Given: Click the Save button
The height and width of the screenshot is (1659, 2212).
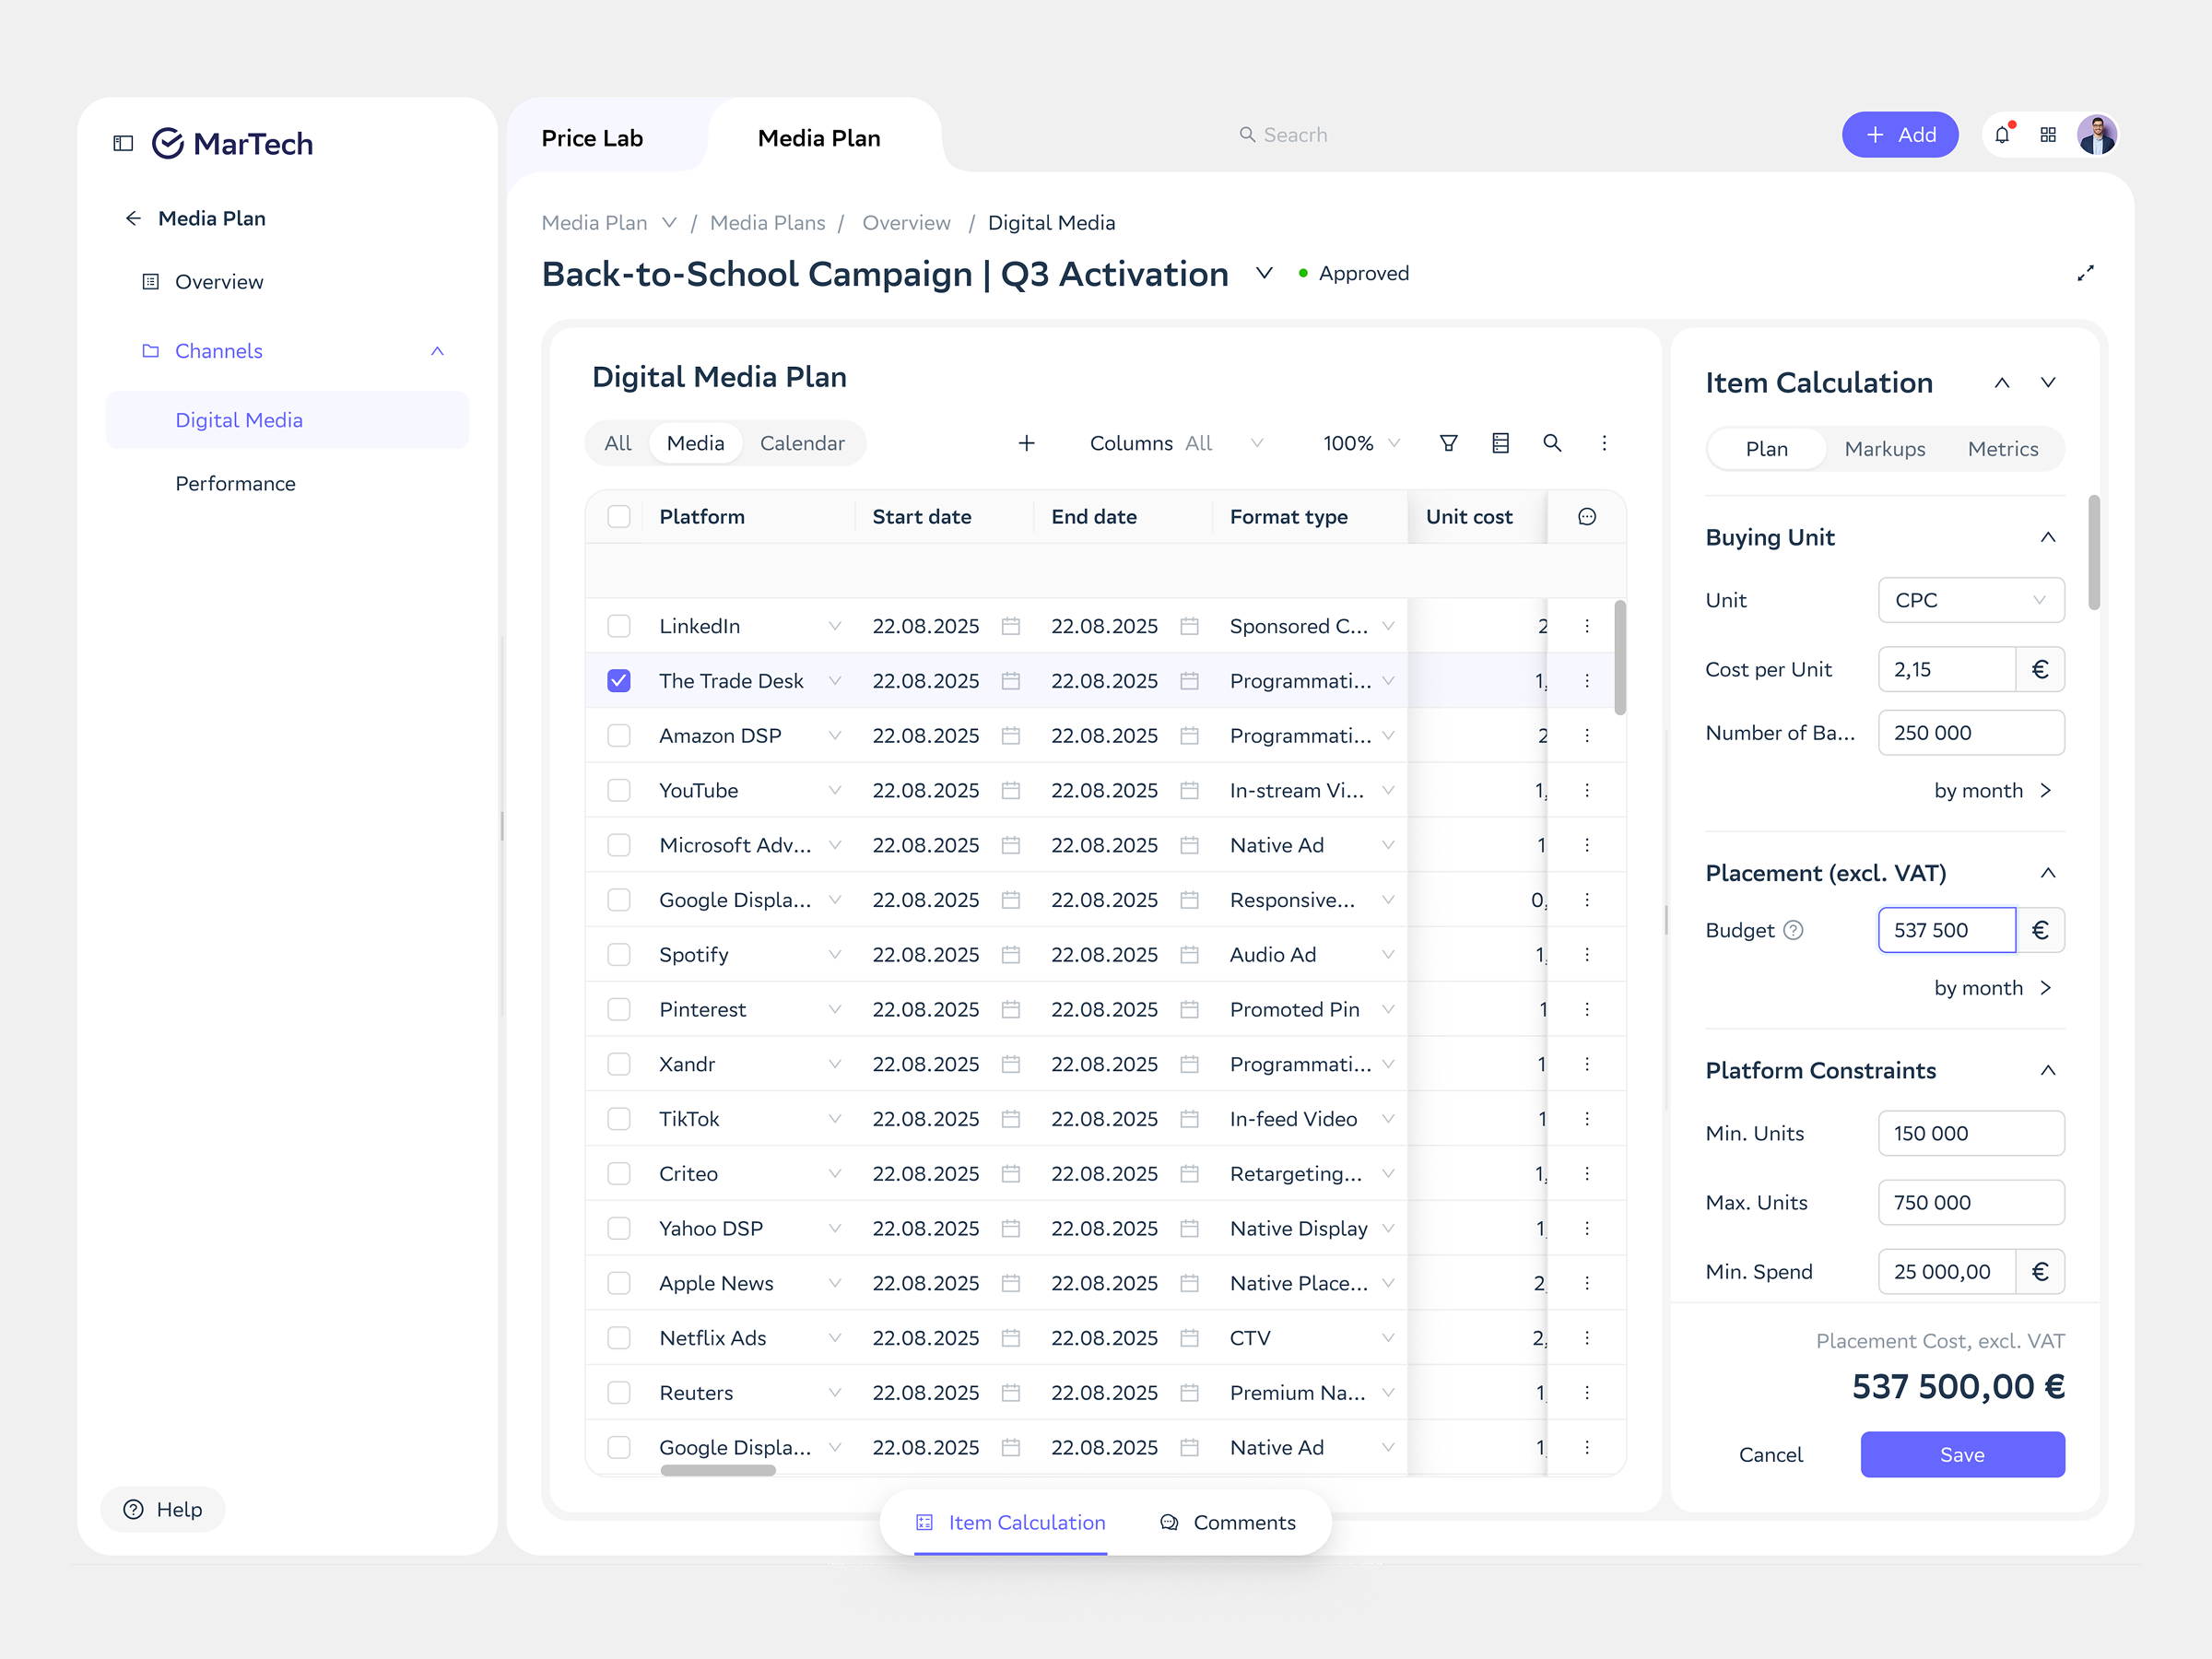Looking at the screenshot, I should pyautogui.click(x=1962, y=1455).
